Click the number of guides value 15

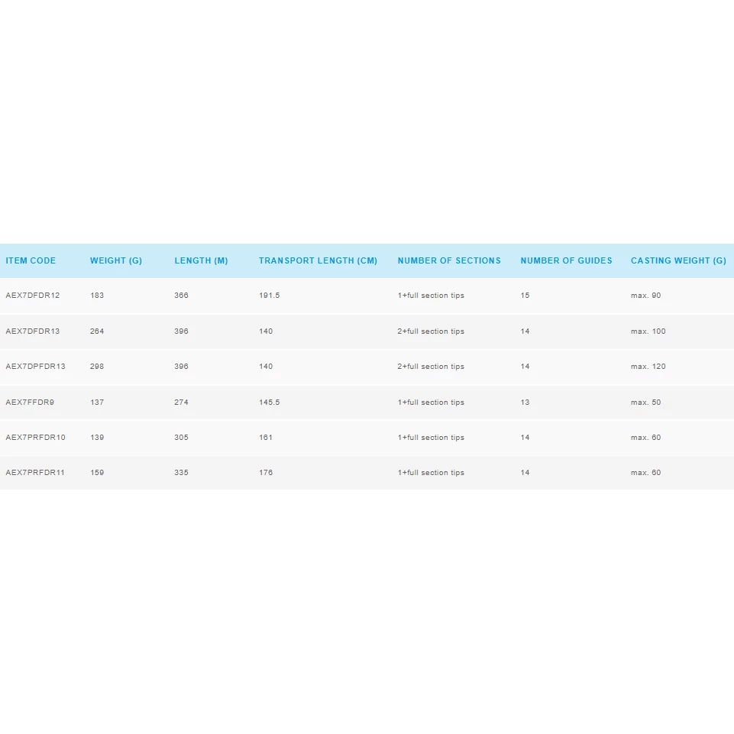point(525,296)
